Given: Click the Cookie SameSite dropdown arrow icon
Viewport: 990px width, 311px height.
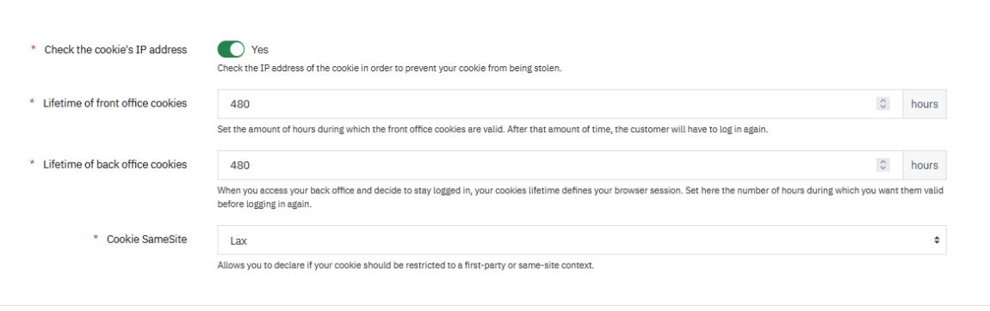Looking at the screenshot, I should coord(937,240).
